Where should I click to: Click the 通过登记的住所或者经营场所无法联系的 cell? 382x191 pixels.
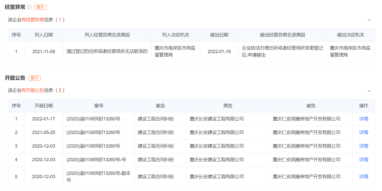point(107,52)
